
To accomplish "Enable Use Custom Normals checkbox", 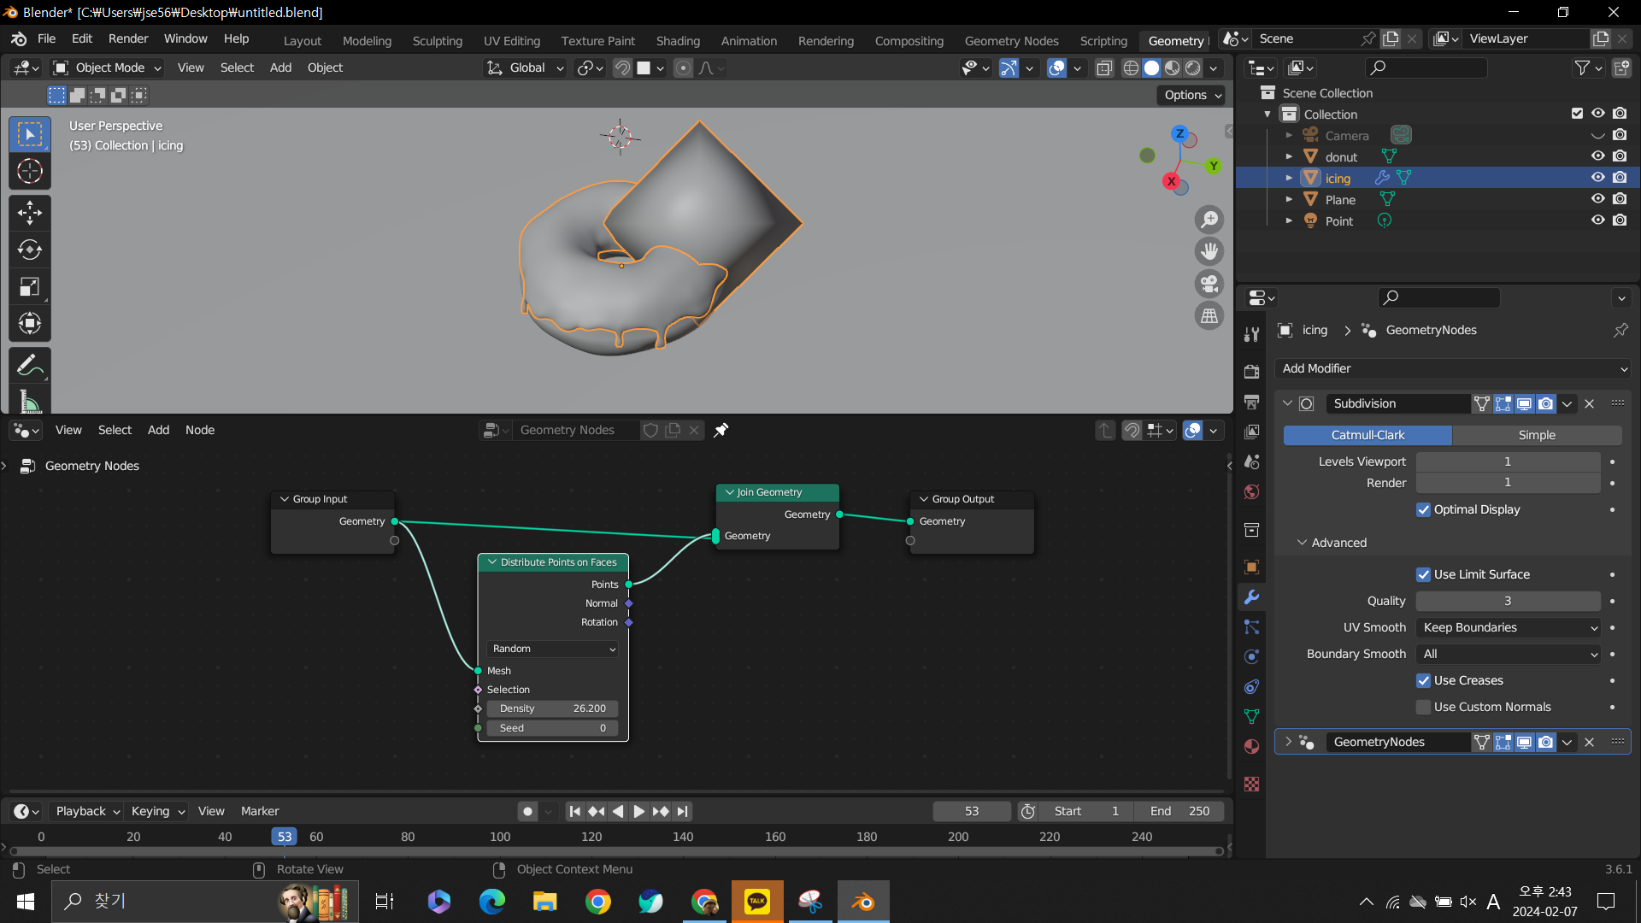I will pyautogui.click(x=1423, y=707).
